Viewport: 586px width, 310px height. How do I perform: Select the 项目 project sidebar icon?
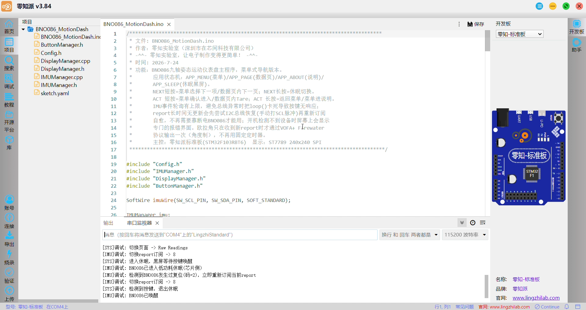[x=9, y=45]
